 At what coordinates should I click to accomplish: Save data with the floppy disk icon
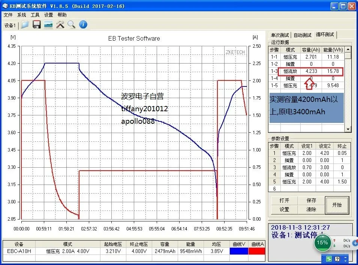click(36, 25)
